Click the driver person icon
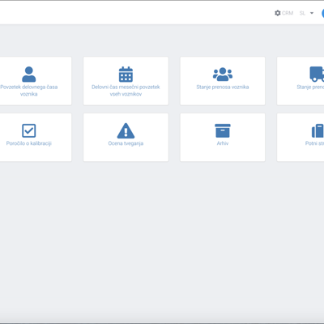The height and width of the screenshot is (324, 324). point(29,75)
